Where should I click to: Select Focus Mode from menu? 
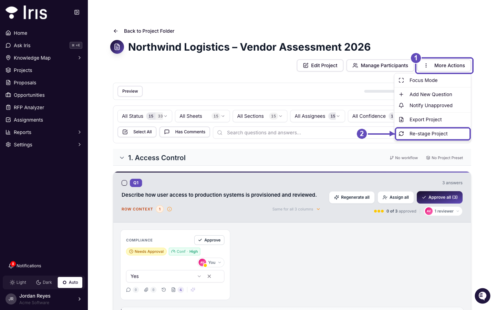(433, 80)
